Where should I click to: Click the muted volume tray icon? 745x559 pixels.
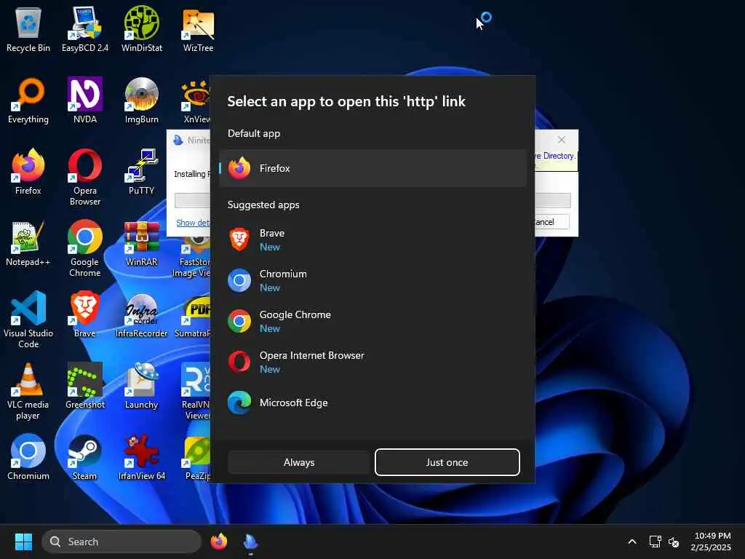point(673,542)
